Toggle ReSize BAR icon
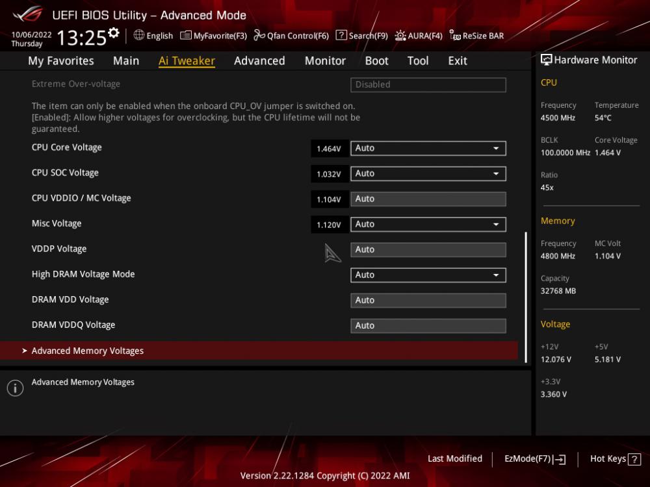This screenshot has height=487, width=650. point(455,35)
